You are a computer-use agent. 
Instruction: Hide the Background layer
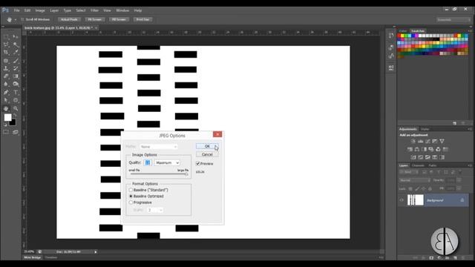coord(402,200)
